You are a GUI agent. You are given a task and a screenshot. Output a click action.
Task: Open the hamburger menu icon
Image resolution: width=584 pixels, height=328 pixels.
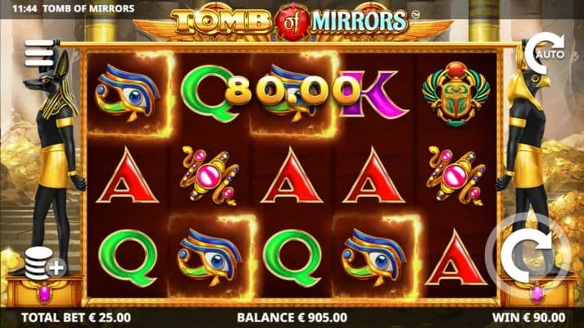(x=39, y=53)
